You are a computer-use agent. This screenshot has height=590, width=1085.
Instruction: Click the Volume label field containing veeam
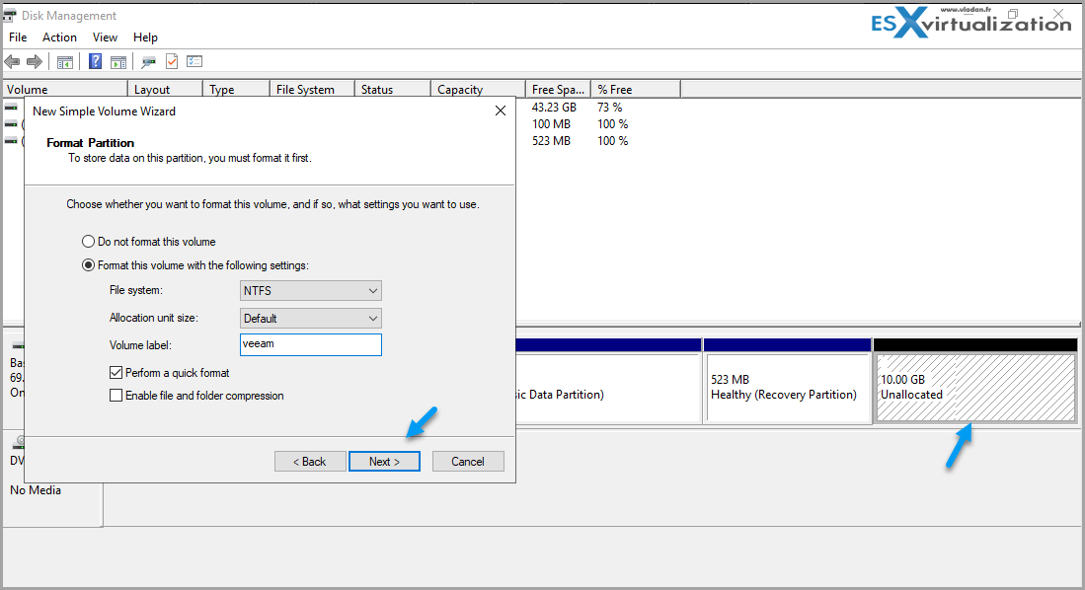[x=311, y=344]
